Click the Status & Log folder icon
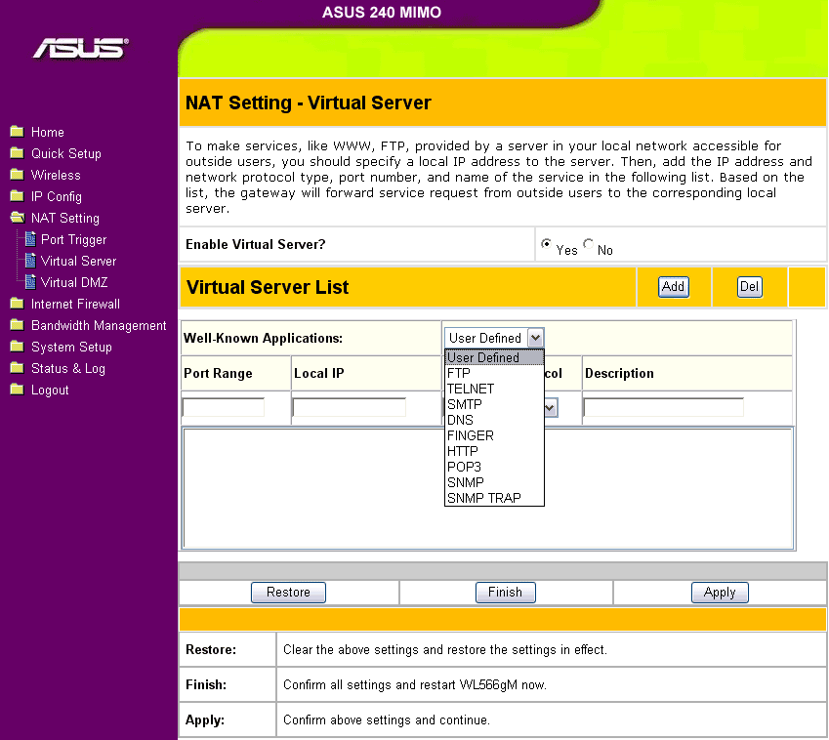The height and width of the screenshot is (740, 829). point(17,368)
